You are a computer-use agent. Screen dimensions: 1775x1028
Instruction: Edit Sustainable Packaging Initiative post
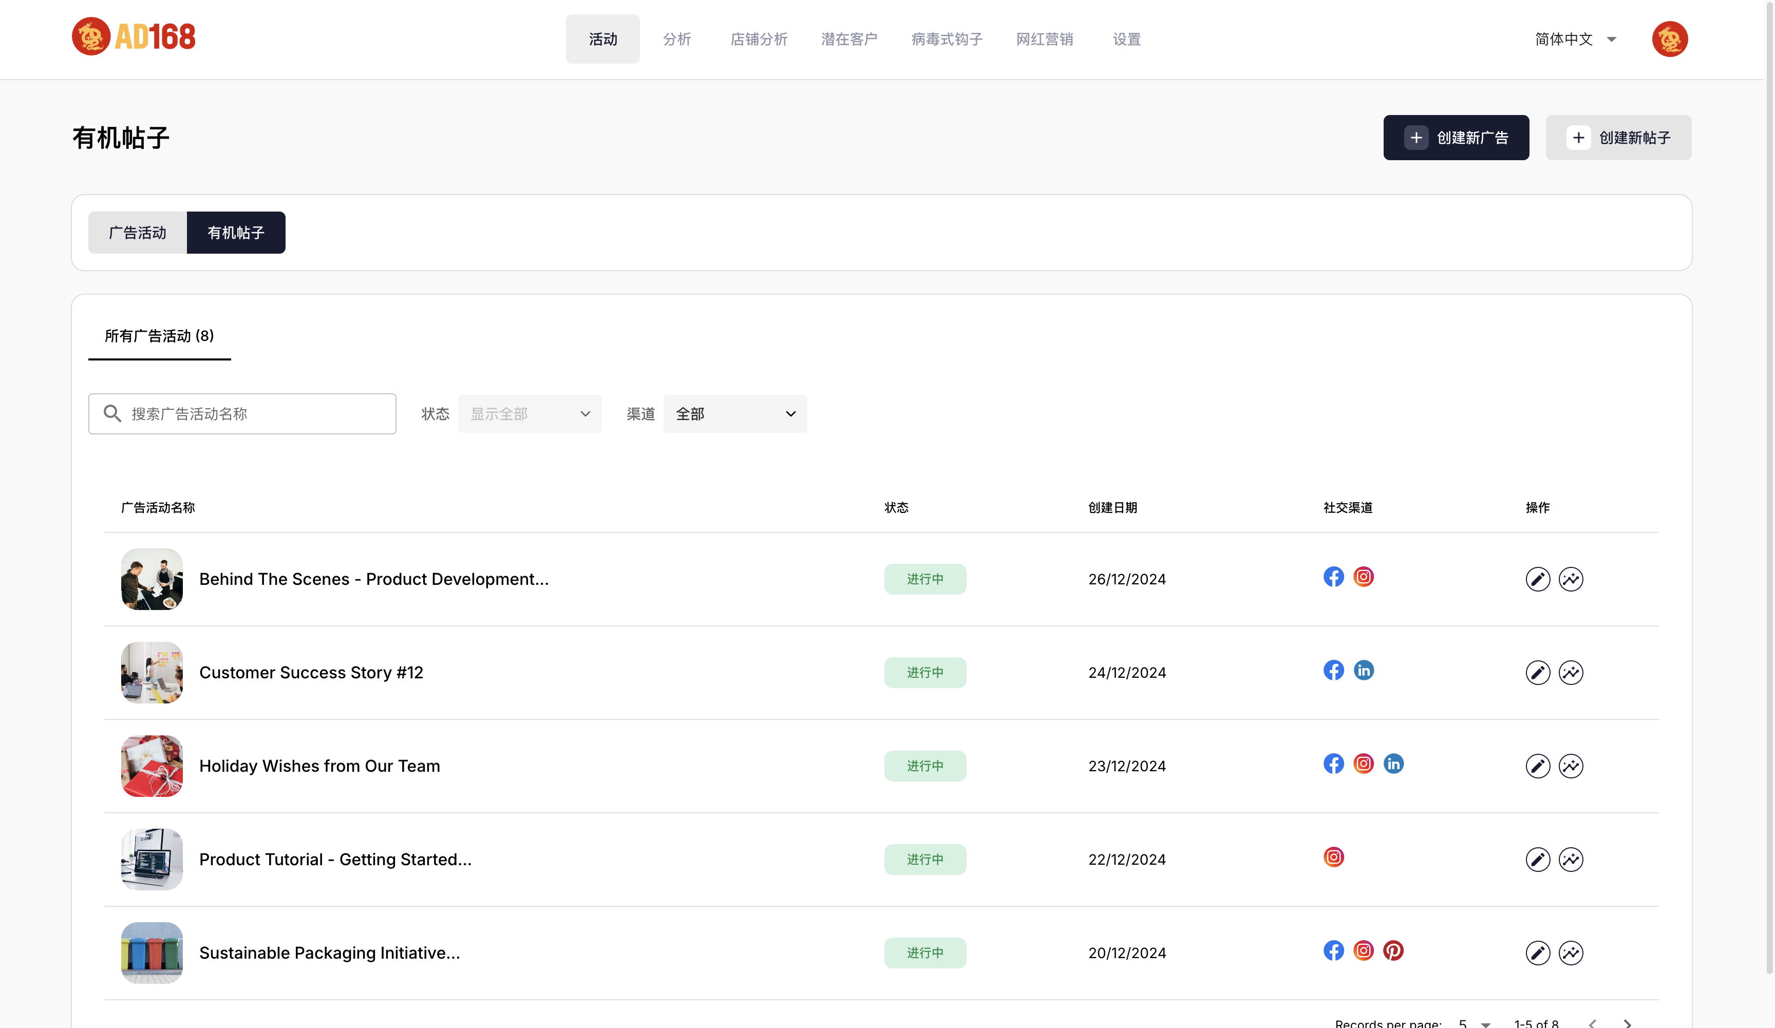click(1538, 953)
